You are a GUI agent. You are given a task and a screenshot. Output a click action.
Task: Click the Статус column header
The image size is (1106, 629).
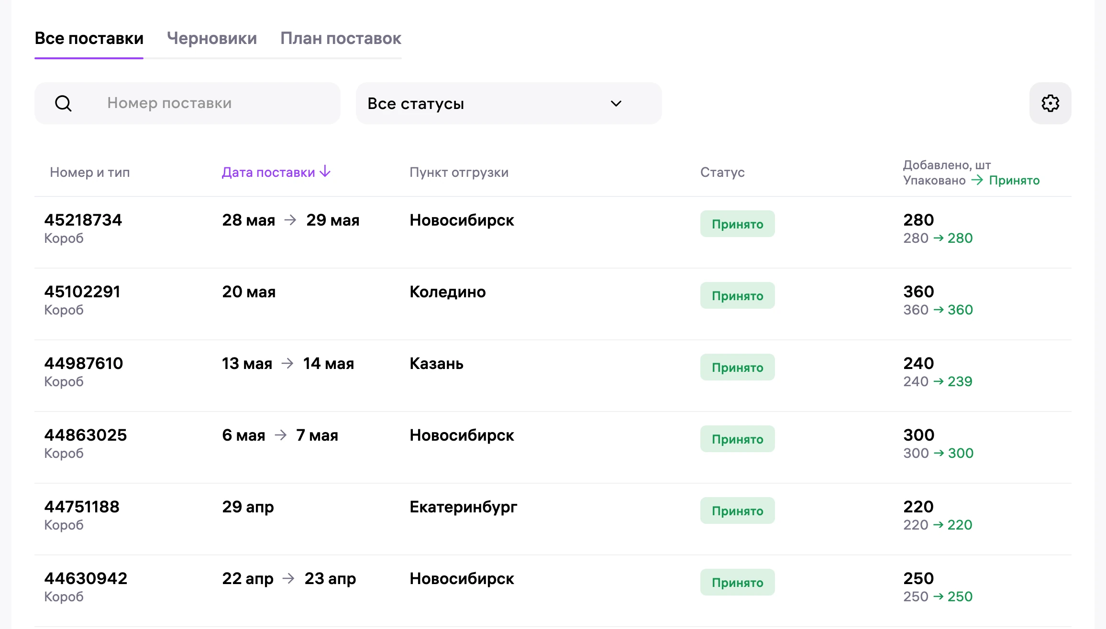(722, 172)
